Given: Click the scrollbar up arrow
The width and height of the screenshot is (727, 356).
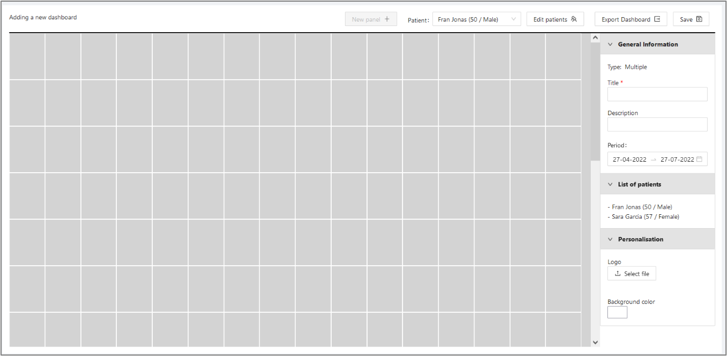Looking at the screenshot, I should (x=595, y=38).
